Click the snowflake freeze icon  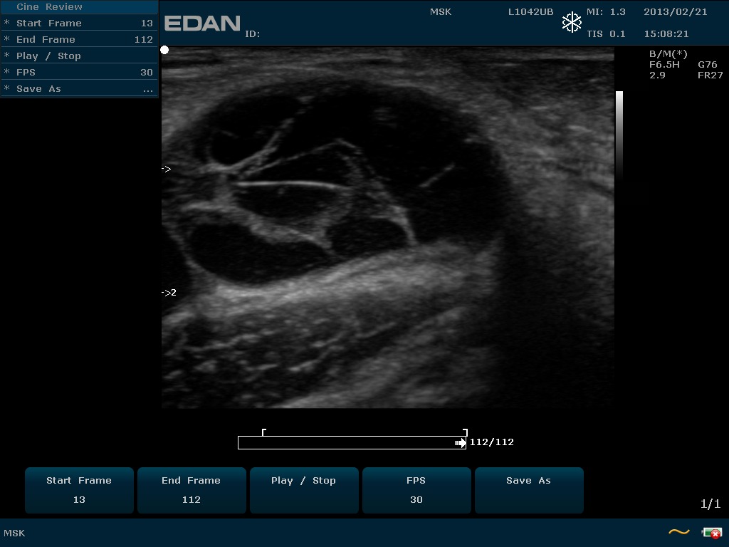(x=572, y=23)
